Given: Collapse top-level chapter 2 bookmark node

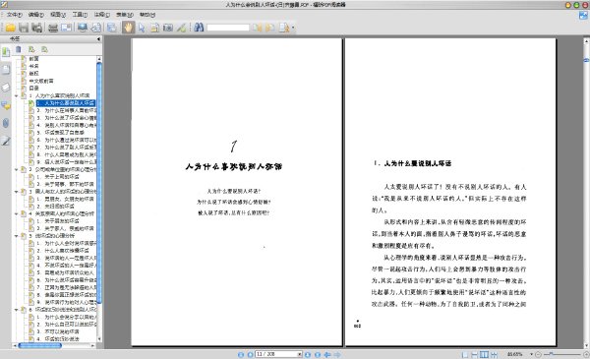Looking at the screenshot, I should tap(16, 170).
